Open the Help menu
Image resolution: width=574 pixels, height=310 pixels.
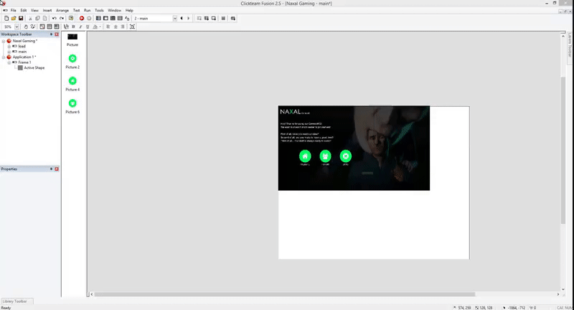tap(129, 10)
